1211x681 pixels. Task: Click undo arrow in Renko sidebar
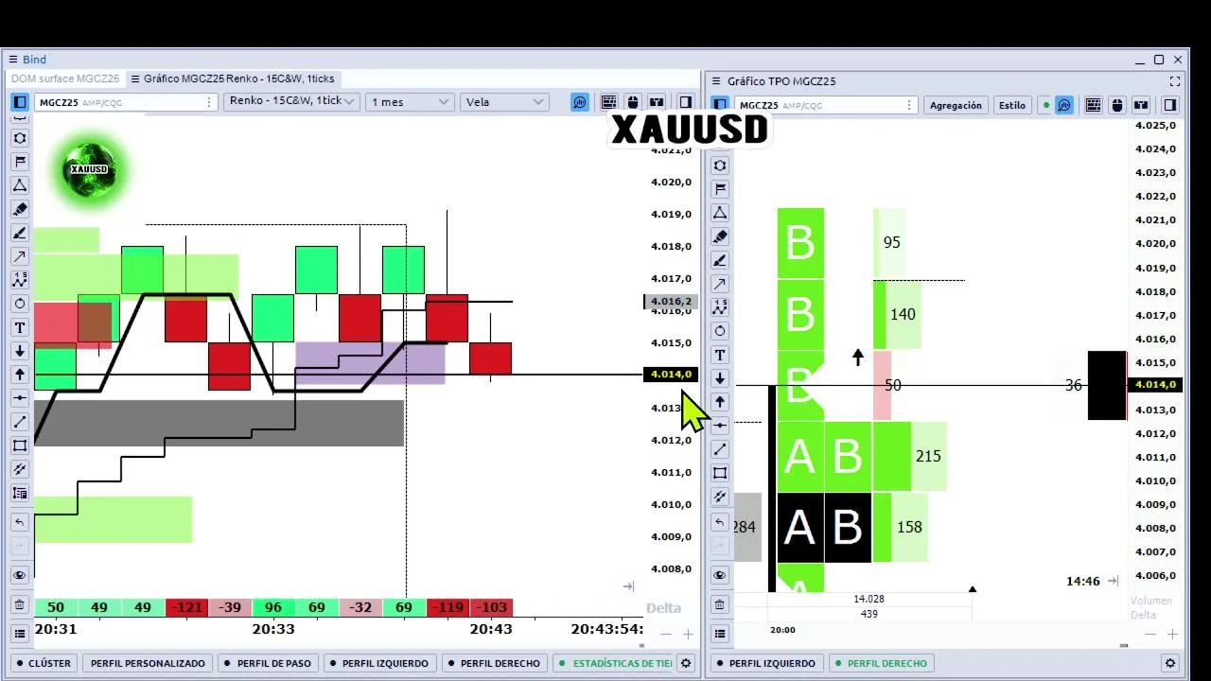click(x=20, y=522)
